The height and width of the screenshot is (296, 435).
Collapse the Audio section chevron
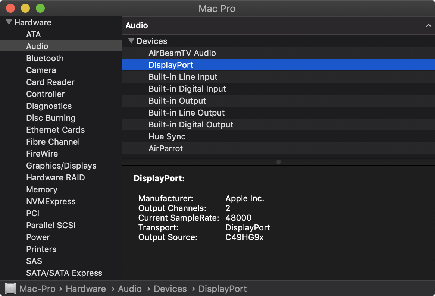(428, 26)
